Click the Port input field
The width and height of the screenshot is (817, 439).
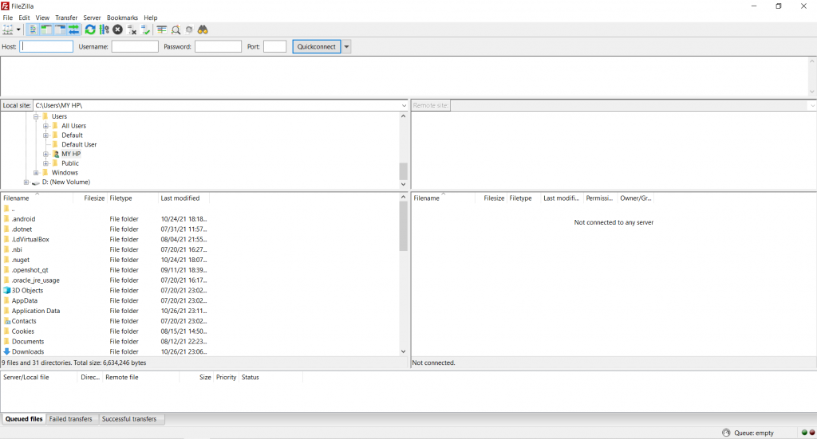click(275, 47)
